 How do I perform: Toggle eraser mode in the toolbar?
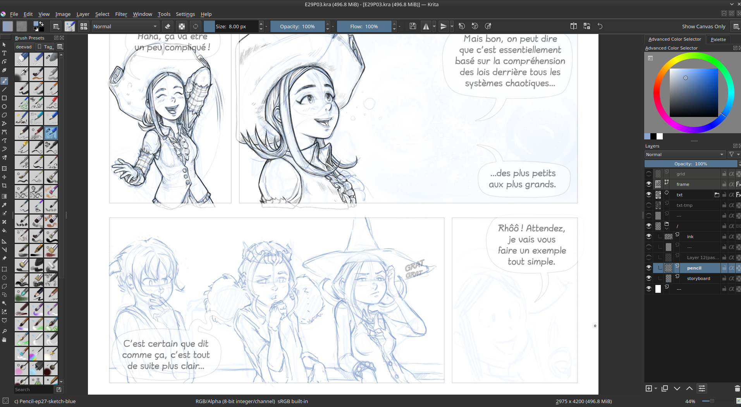coord(167,26)
